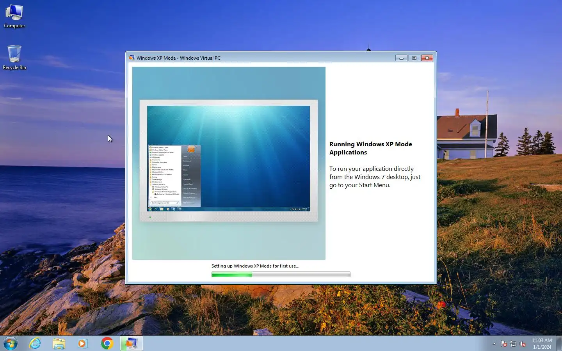Click the Windows XP Mode title bar icon
This screenshot has height=351, width=562.
point(132,58)
